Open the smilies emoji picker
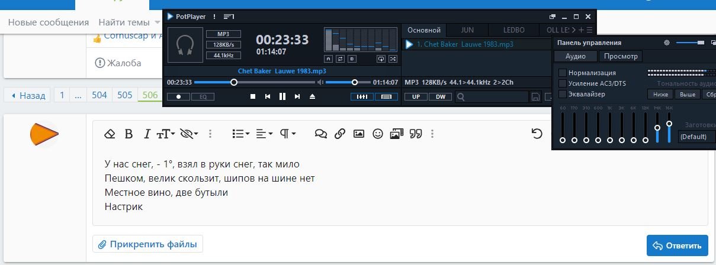Viewport: 716px width, 265px height. pyautogui.click(x=377, y=134)
